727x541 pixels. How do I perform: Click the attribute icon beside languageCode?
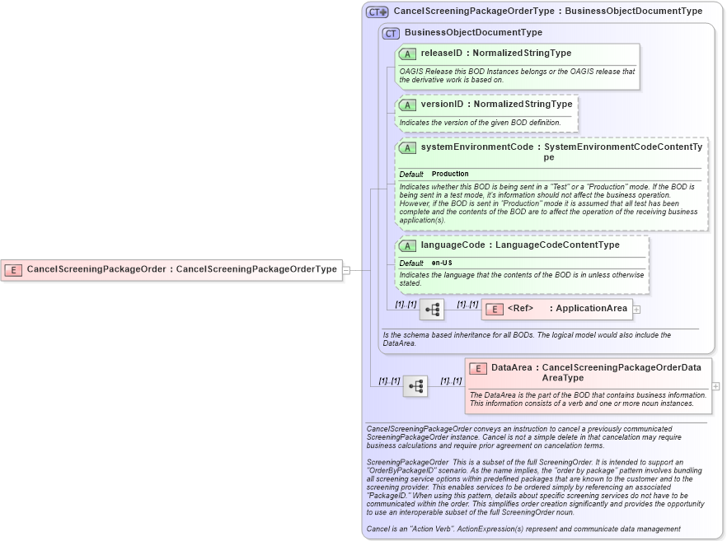407,245
